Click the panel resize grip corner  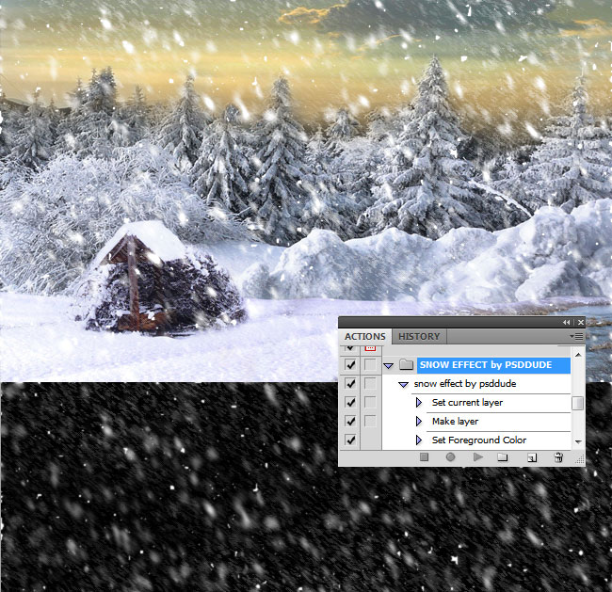pos(580,459)
